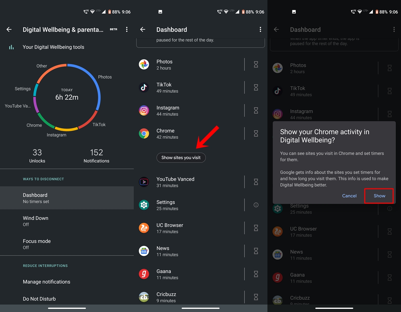The width and height of the screenshot is (401, 312).
Task: Tap the battery icon above the Digital Wellbeing title
Action: click(109, 12)
